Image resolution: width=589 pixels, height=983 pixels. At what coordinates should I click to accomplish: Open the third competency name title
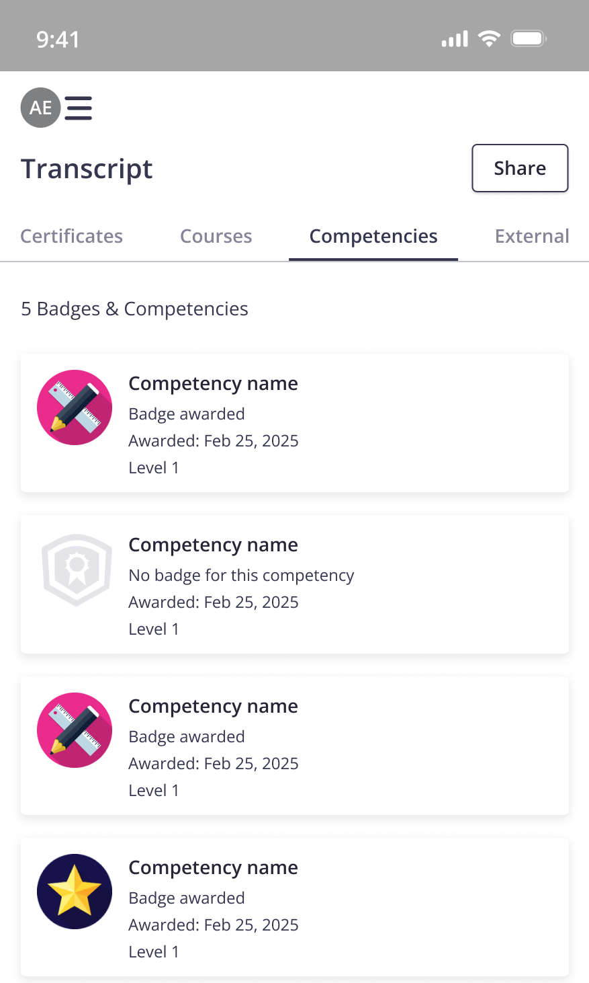click(x=213, y=706)
